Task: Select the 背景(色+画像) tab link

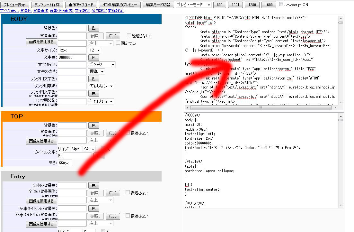Action: [62, 11]
